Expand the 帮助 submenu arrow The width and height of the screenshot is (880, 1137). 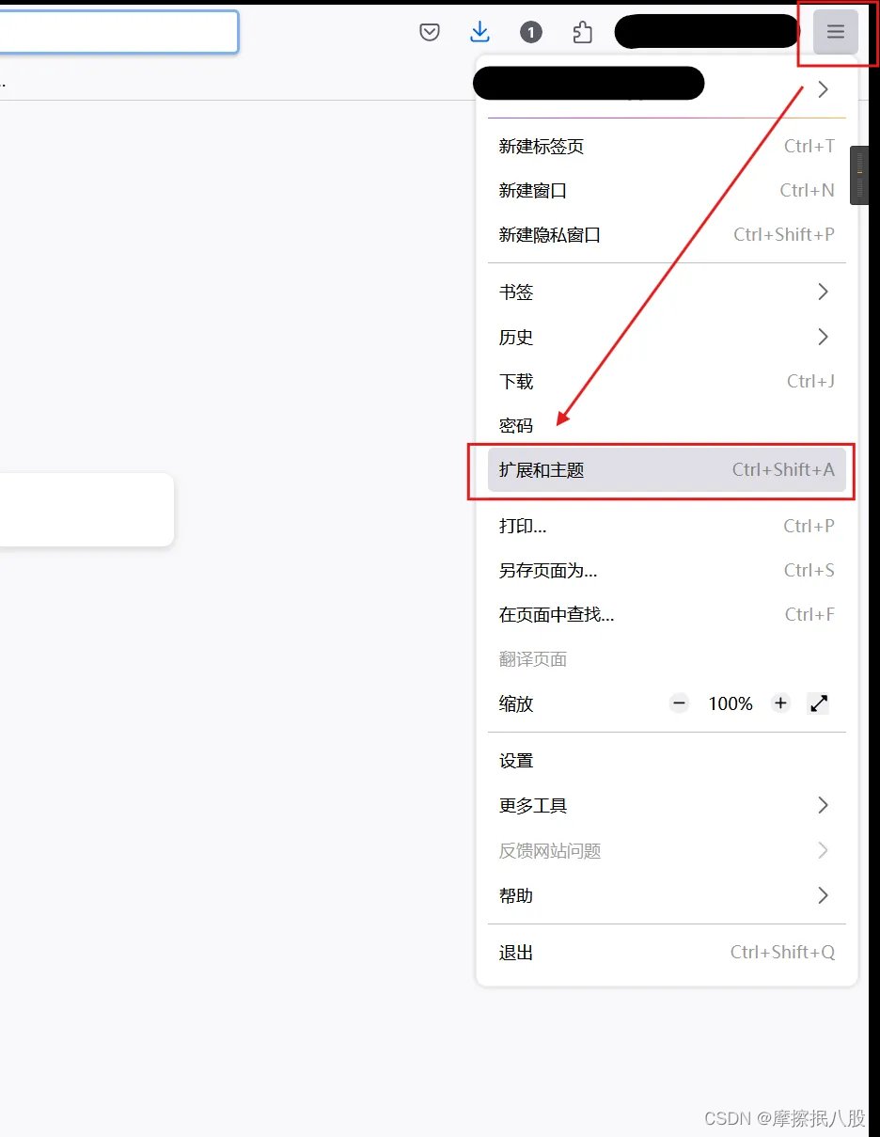click(x=823, y=895)
